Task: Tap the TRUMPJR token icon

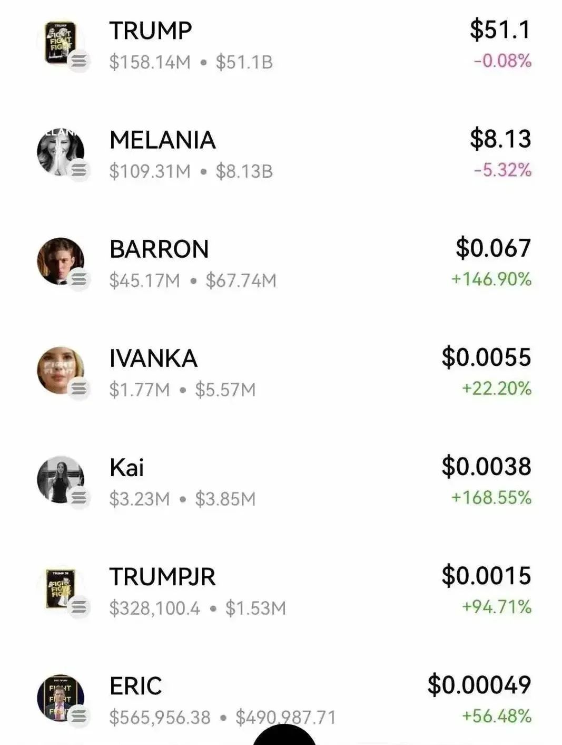Action: 61,589
